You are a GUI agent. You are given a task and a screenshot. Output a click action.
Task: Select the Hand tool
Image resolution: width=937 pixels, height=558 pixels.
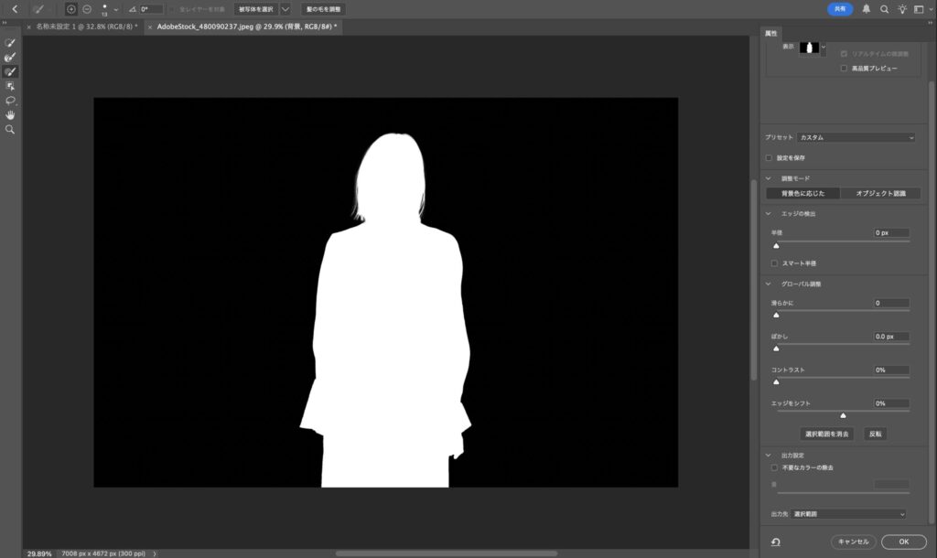point(10,114)
